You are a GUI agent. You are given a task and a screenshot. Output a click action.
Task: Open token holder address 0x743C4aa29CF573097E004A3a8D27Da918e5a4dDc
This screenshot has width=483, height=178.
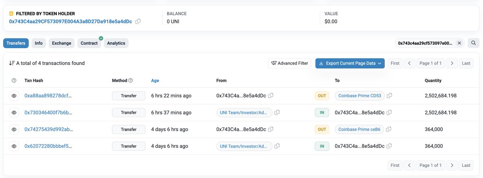click(x=70, y=21)
